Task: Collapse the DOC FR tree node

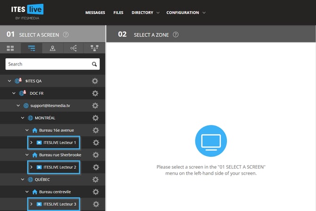Action: [14, 93]
